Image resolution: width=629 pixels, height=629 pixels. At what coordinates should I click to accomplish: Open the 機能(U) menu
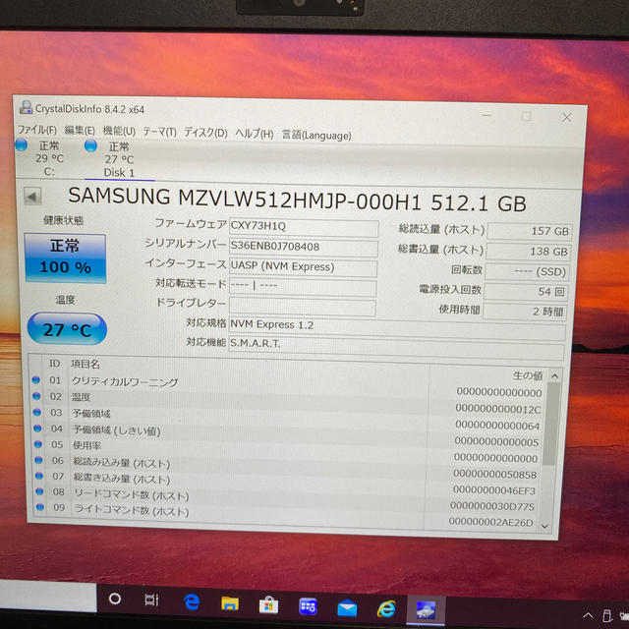click(x=119, y=131)
